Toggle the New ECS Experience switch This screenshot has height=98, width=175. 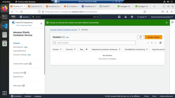pos(14,22)
